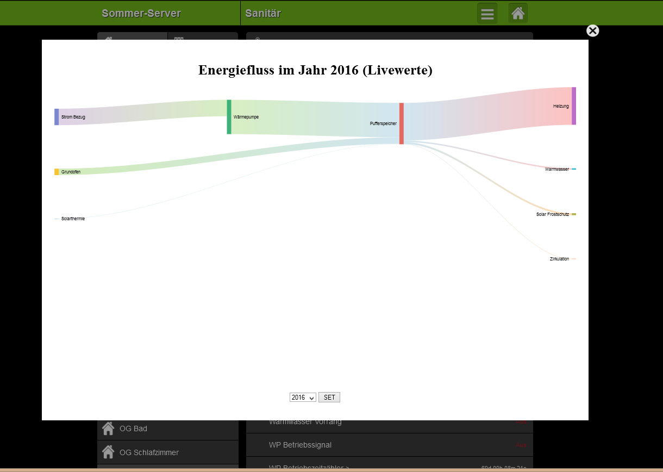
Task: Close the Energiefluss popup dialog
Action: pos(593,30)
